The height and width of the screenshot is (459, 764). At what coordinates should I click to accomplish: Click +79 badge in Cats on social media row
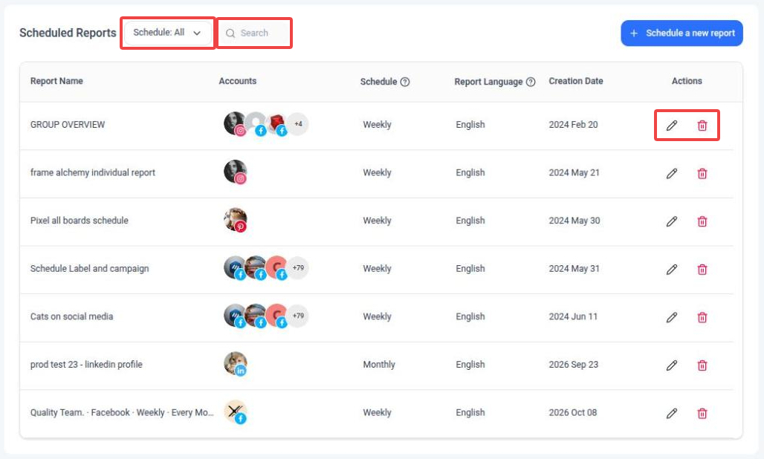pyautogui.click(x=298, y=316)
